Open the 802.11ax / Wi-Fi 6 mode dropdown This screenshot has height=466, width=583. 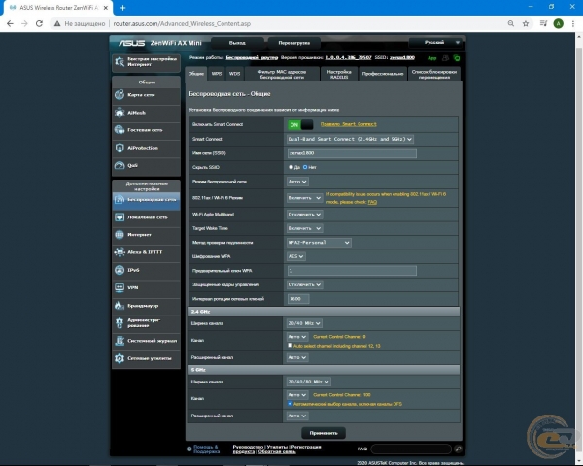click(x=304, y=198)
